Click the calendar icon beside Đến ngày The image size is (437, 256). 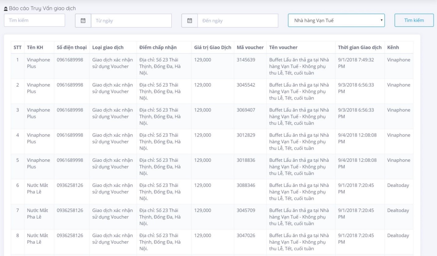point(190,21)
